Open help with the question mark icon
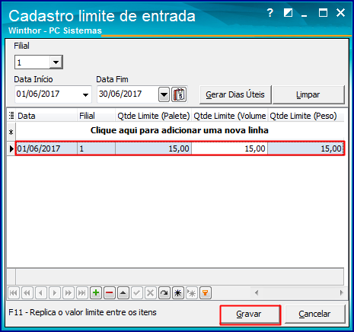This screenshot has height=332, width=354. (270, 13)
